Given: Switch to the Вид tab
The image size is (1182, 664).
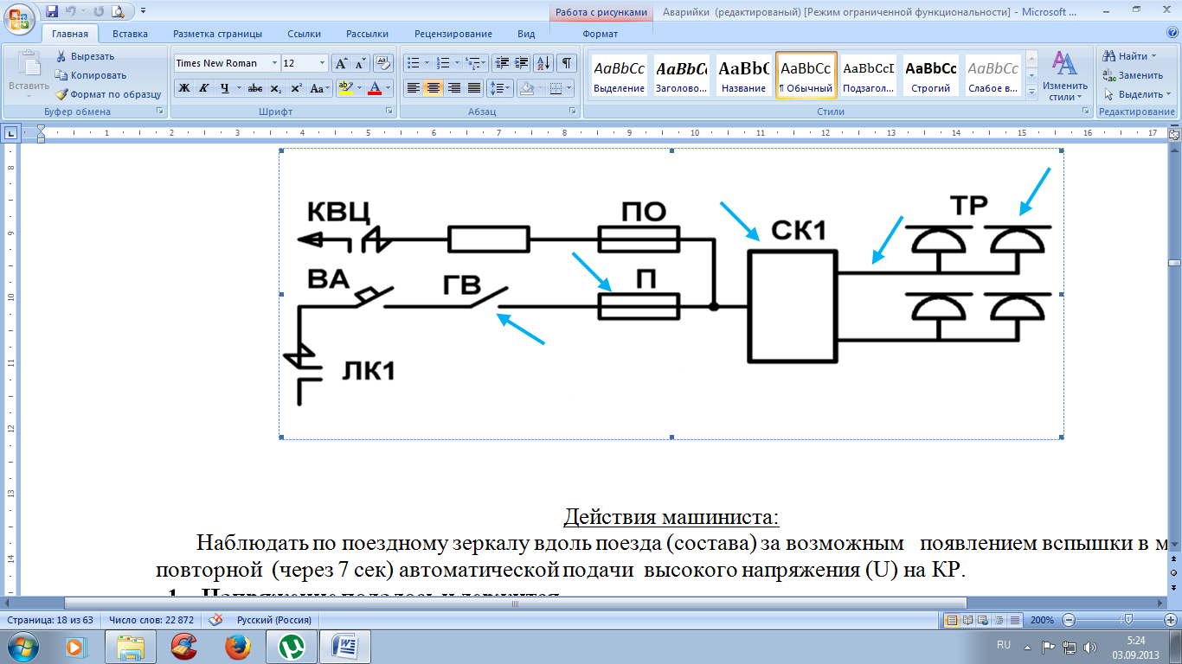Looking at the screenshot, I should pyautogui.click(x=526, y=34).
